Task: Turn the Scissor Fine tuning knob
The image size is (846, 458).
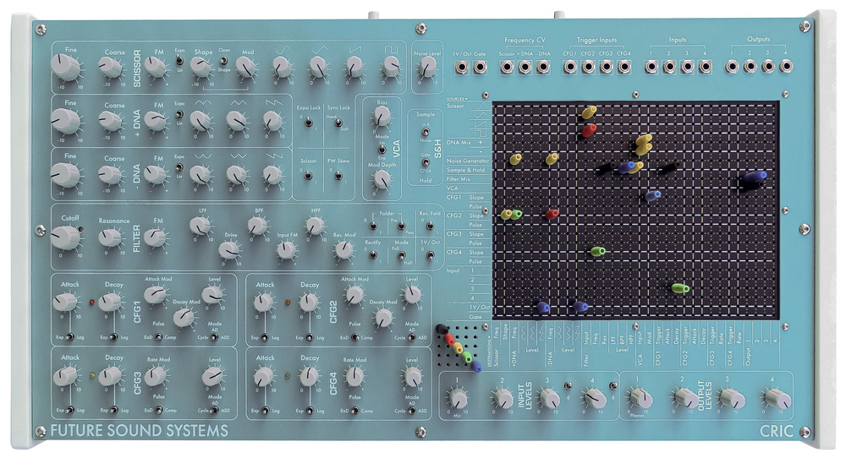Action: click(x=66, y=68)
